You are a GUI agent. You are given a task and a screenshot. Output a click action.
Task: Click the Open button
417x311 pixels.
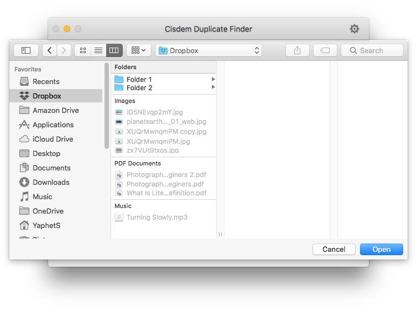pos(382,249)
